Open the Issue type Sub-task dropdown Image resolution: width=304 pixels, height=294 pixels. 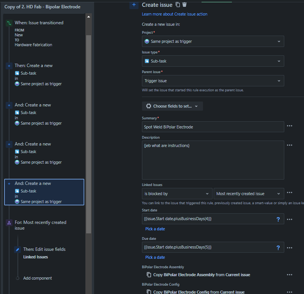(x=213, y=61)
